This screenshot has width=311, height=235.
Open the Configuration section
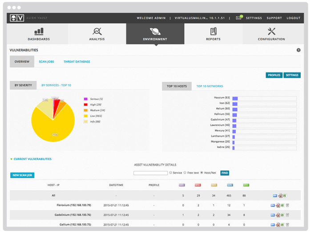pos(271,34)
